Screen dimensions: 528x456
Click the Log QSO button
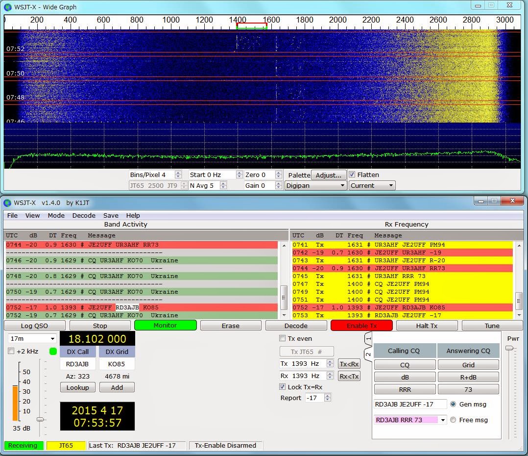click(x=34, y=326)
